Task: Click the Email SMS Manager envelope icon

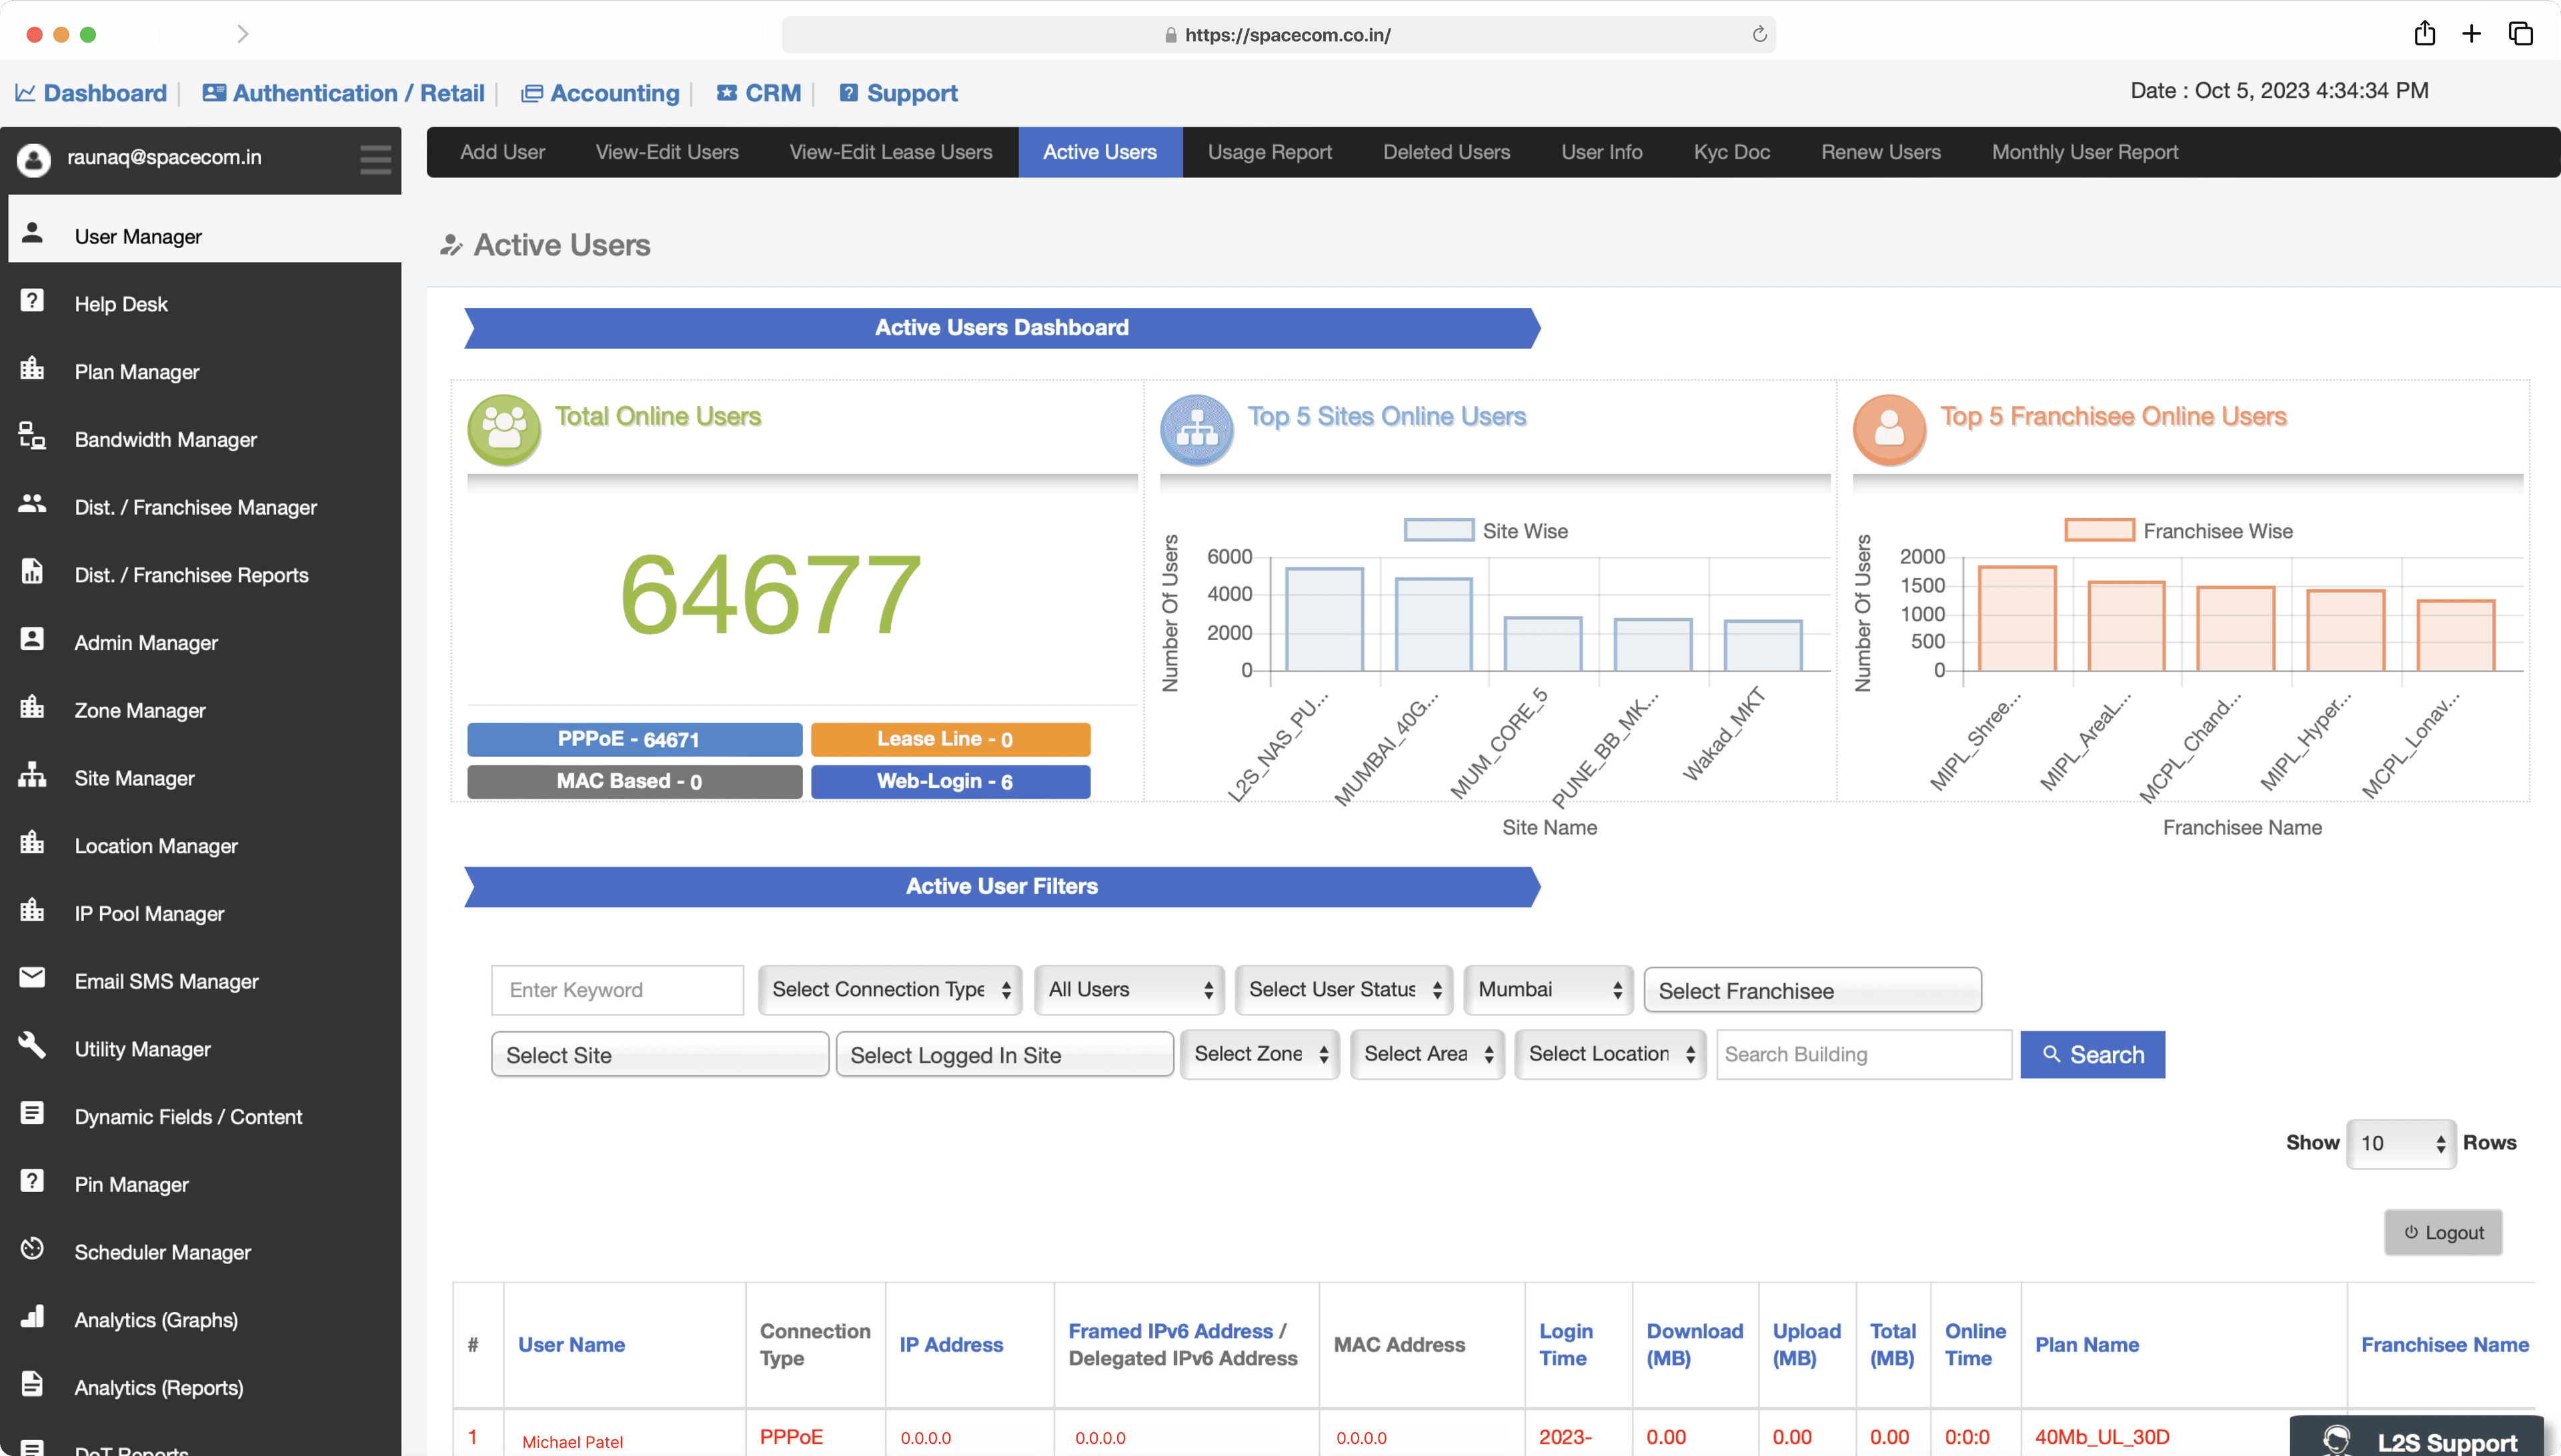Action: (x=32, y=979)
